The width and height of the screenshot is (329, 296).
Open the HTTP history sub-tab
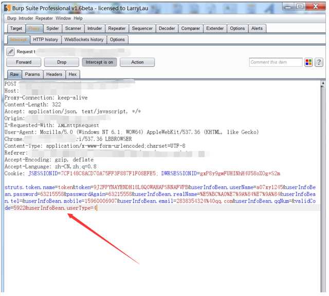[45, 40]
